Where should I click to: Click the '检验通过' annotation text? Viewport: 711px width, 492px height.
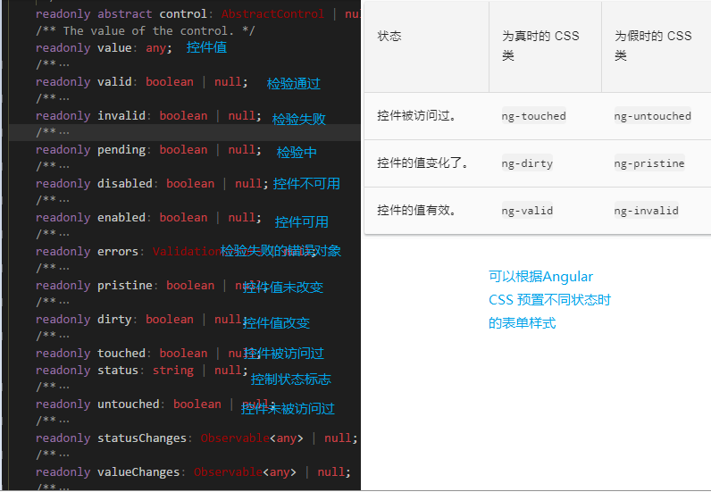click(x=293, y=83)
